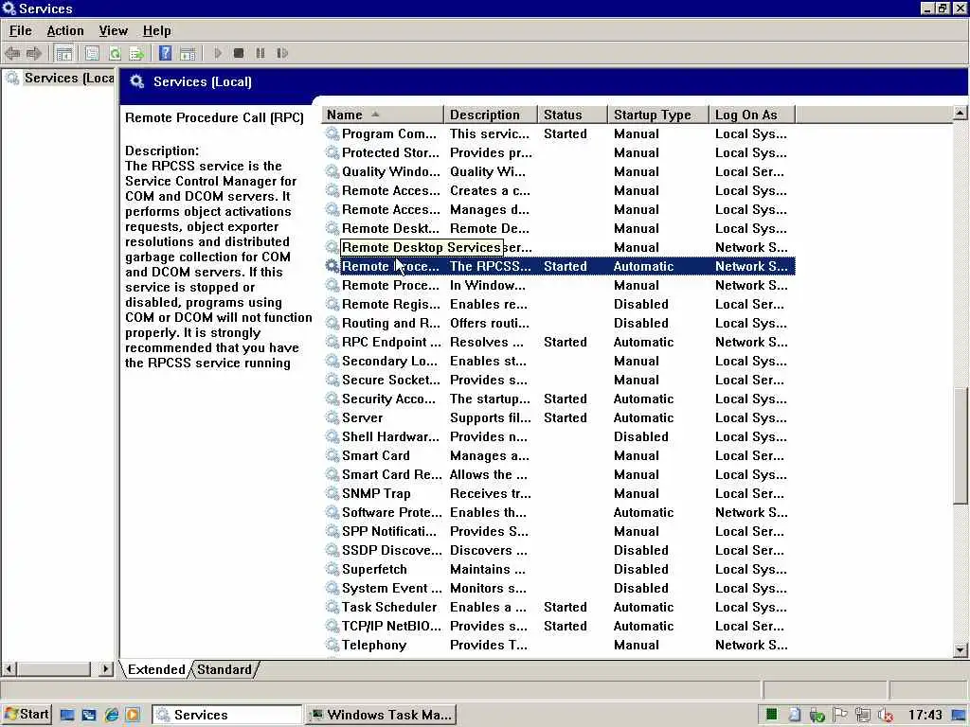This screenshot has width=970, height=727.
Task: Select the Program Com... service row
Action: [x=559, y=133]
